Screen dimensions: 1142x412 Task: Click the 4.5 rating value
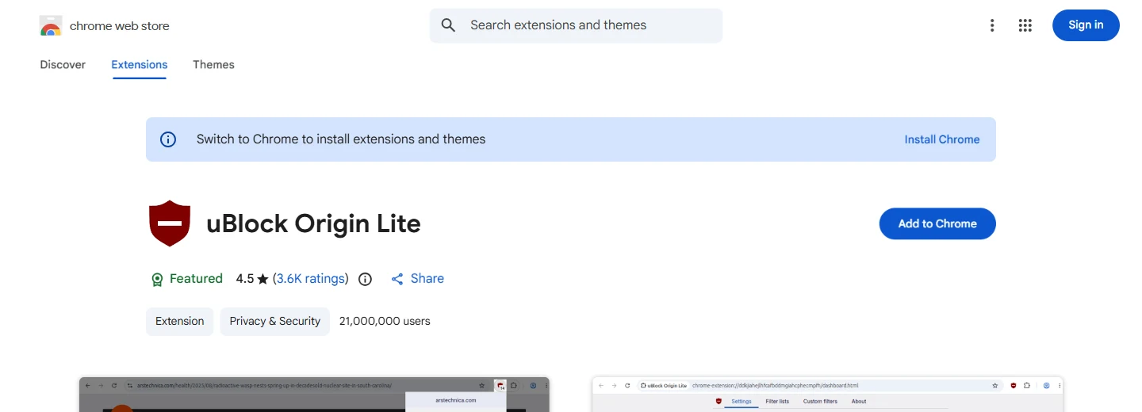pos(245,279)
